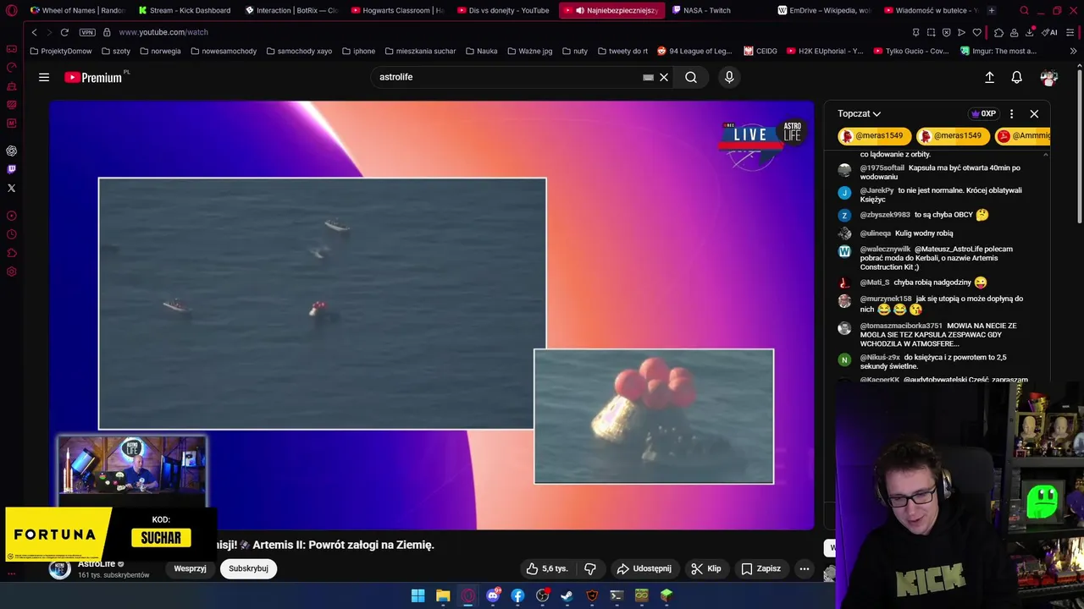Image resolution: width=1084 pixels, height=609 pixels.
Task: Click the Wesprzyj join button
Action: click(190, 568)
